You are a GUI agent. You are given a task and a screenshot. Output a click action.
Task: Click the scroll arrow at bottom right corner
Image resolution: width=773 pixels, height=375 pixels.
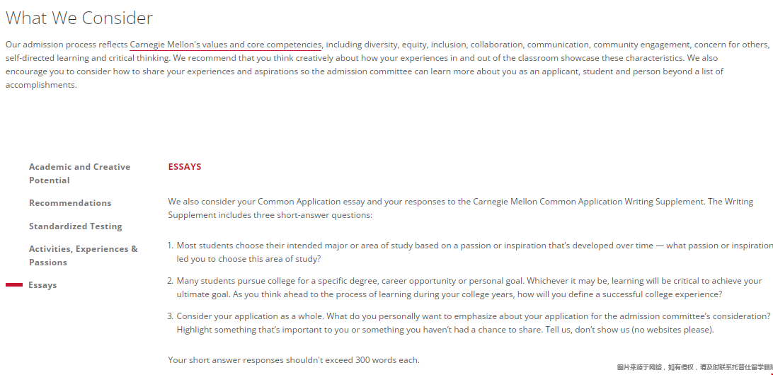[771, 373]
